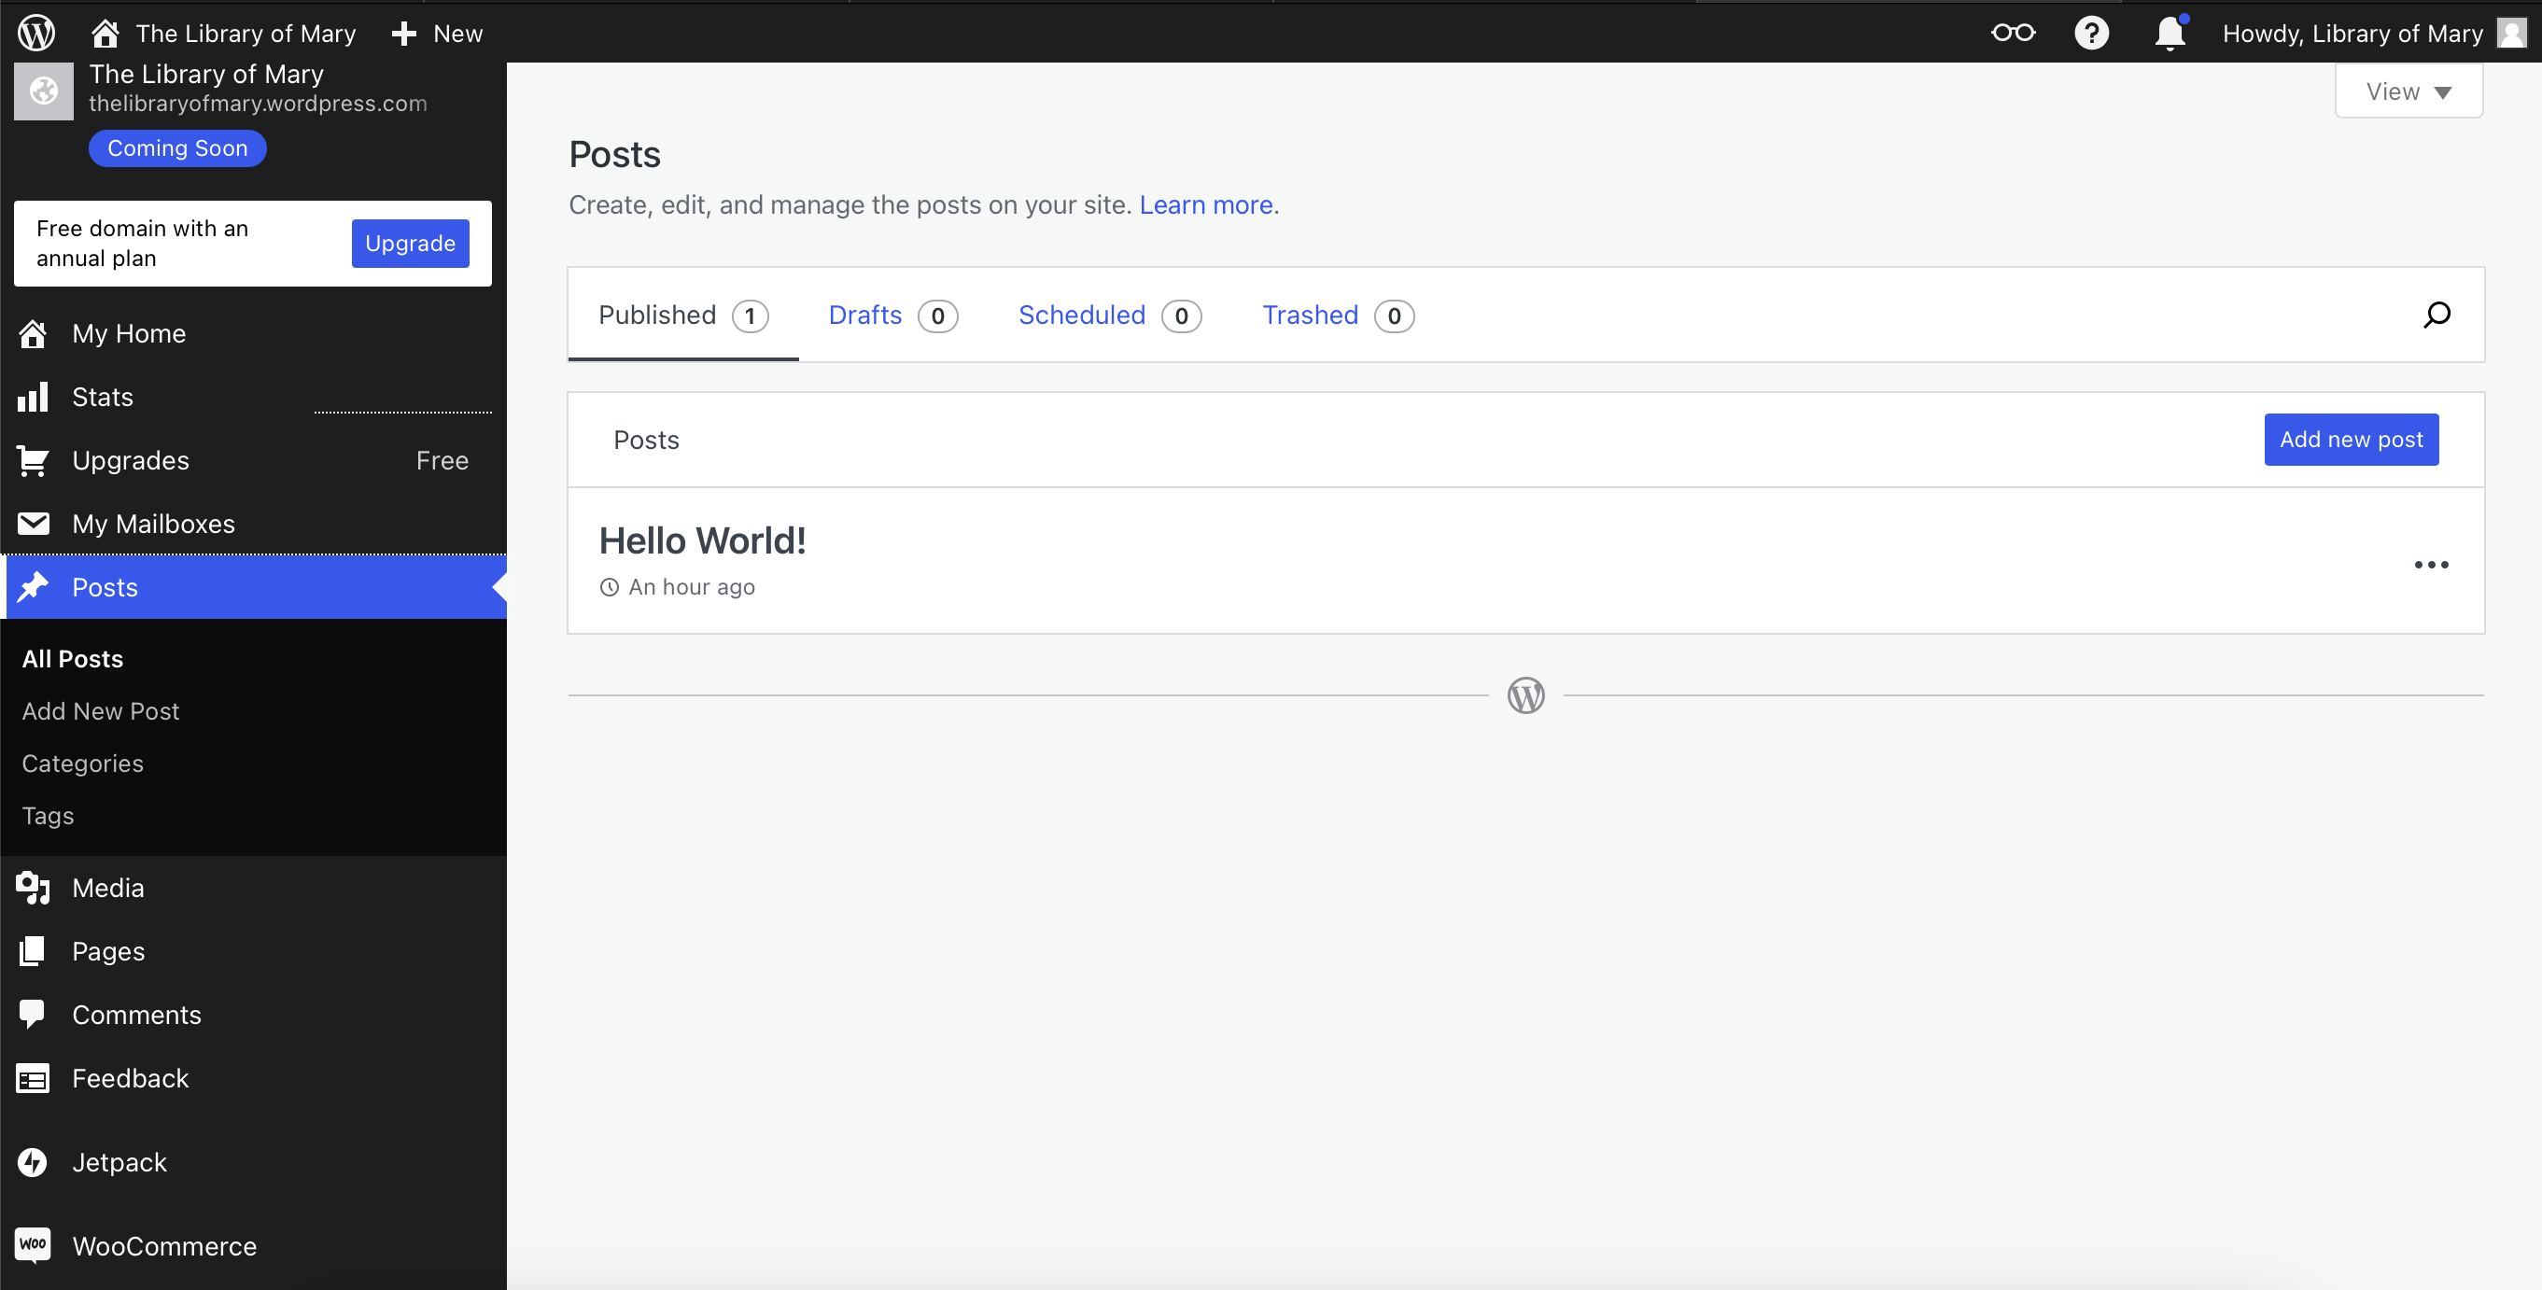Open All Posts submenu item

(73, 658)
